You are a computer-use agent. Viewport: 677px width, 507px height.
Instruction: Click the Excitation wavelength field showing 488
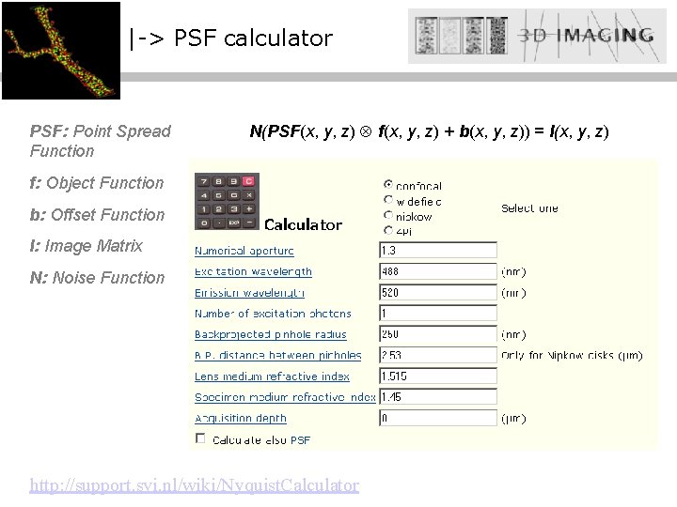point(438,271)
